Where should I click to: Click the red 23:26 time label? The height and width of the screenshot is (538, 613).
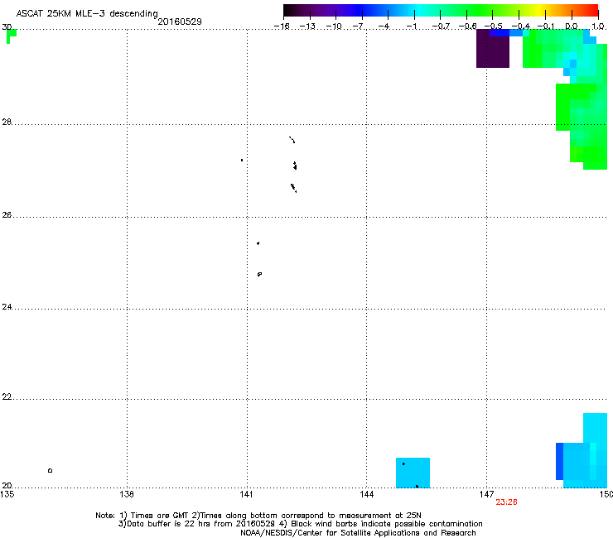tap(506, 502)
